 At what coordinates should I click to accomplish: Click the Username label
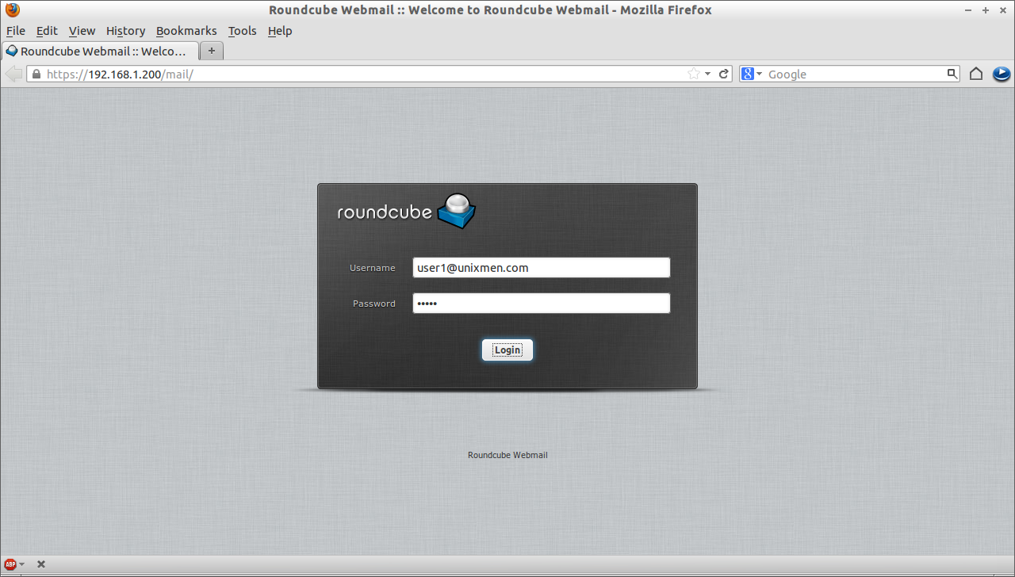pyautogui.click(x=373, y=268)
